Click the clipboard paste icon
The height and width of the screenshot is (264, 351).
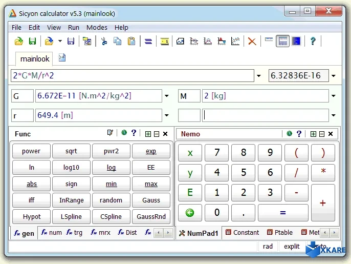tap(131, 42)
